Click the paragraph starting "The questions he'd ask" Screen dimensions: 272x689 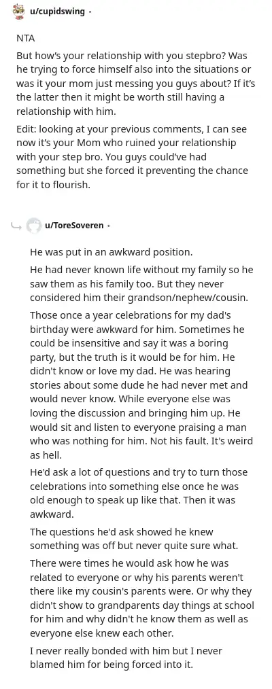pos(134,539)
